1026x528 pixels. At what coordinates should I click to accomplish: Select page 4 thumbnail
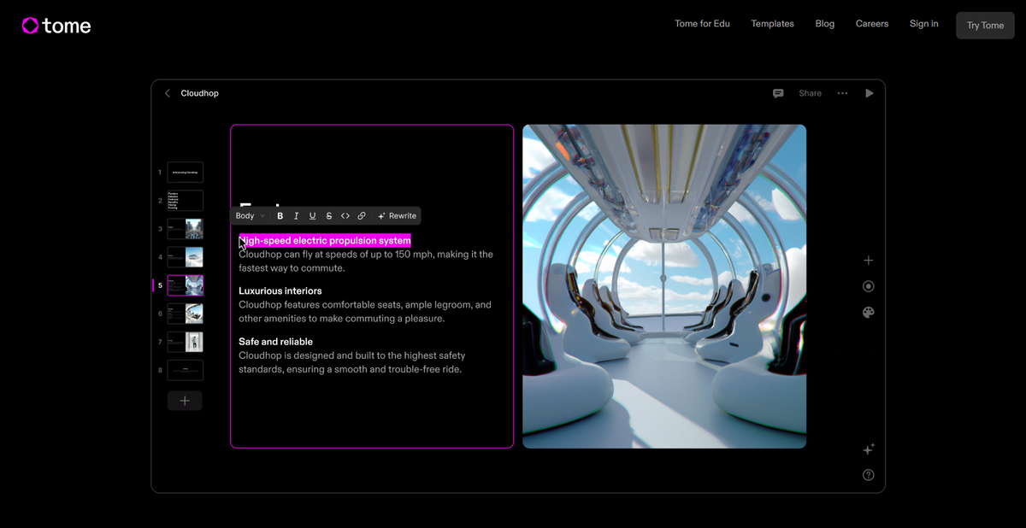tap(186, 257)
